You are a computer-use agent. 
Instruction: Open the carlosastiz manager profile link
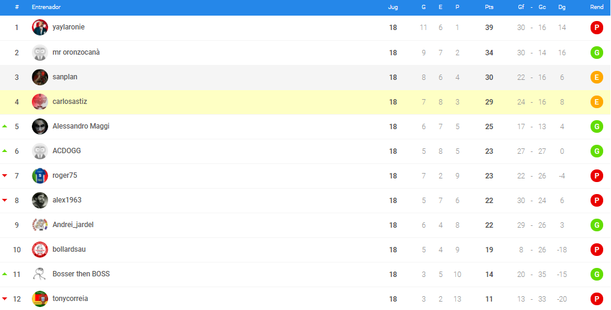pos(70,102)
